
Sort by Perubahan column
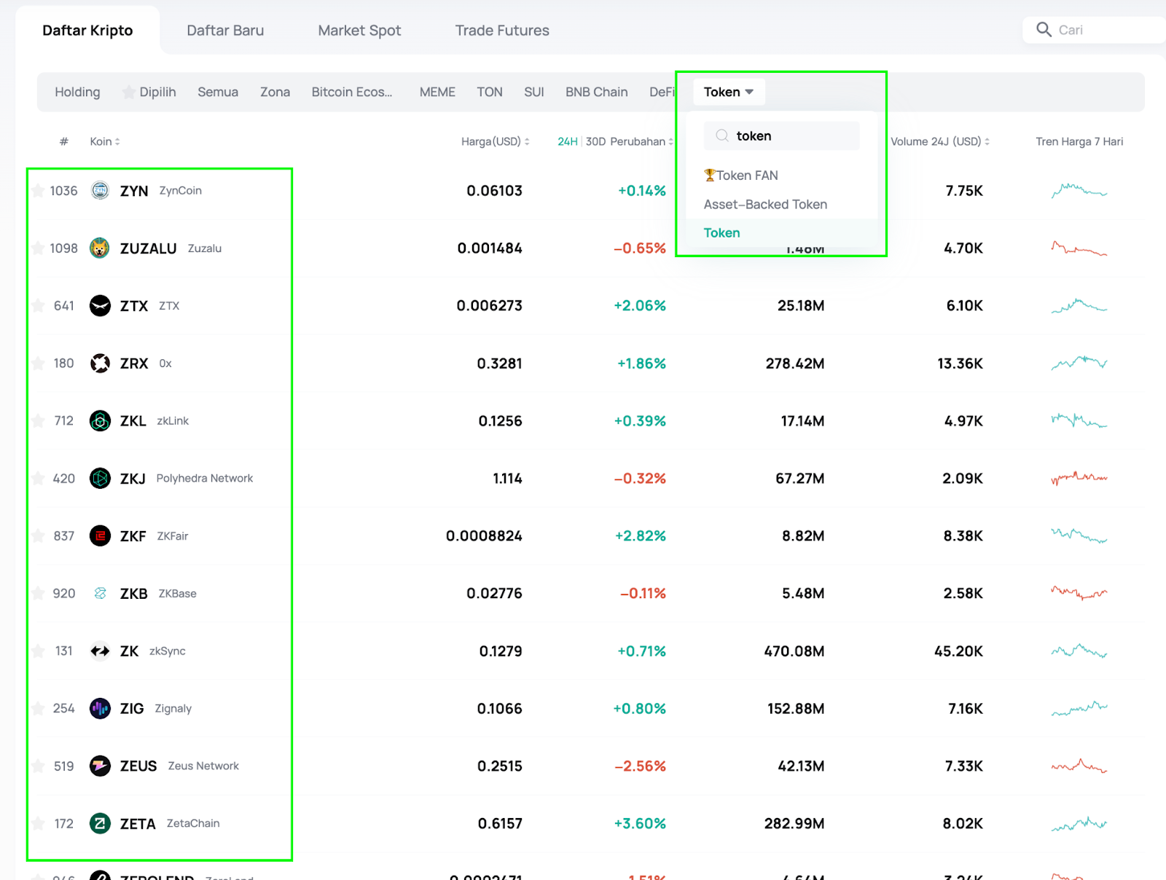tap(642, 141)
